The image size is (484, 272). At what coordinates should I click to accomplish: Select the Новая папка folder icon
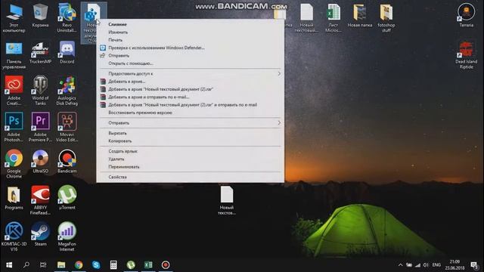pos(360,15)
